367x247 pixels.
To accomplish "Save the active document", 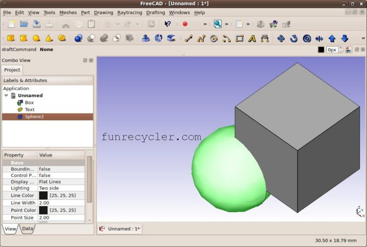I will (x=36, y=24).
